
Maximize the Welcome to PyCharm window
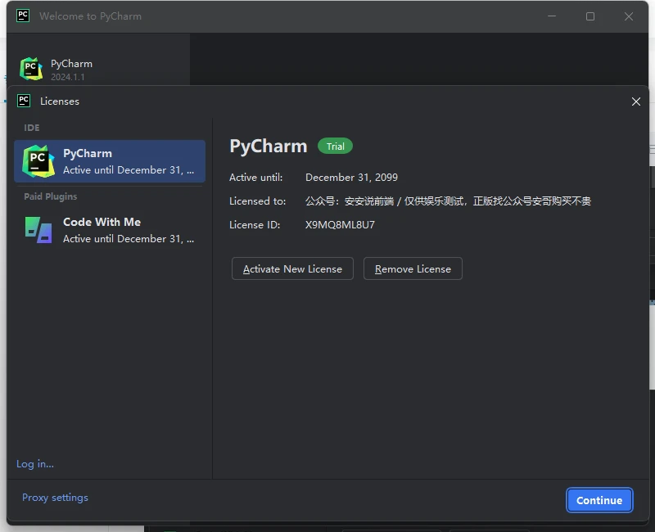point(589,16)
